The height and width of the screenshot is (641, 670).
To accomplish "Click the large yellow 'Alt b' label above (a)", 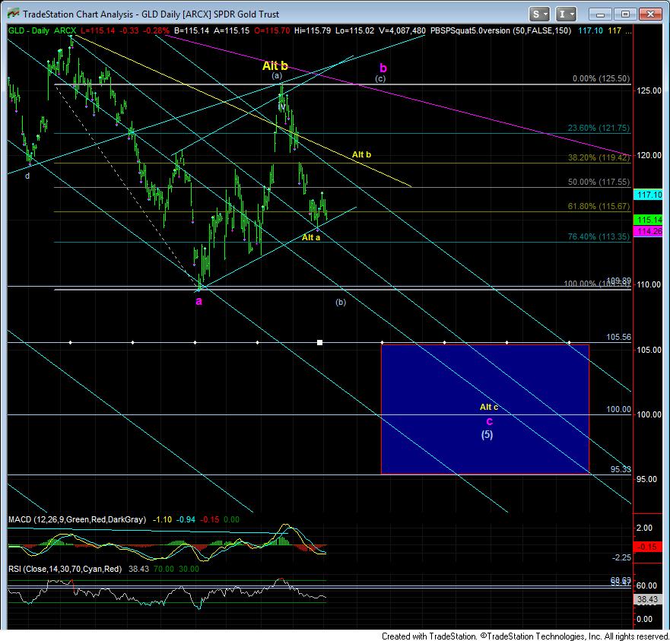I will [x=275, y=66].
